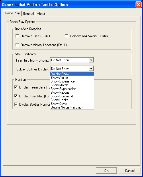
Task: Switch to the General tab
Action: (x=28, y=14)
